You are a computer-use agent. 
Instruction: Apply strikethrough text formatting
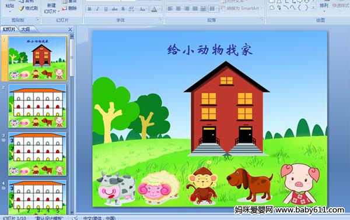[x=114, y=9]
